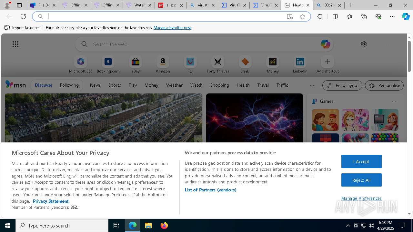Show hidden system tray icons
Screen dimensions: 413x232
coord(348,226)
